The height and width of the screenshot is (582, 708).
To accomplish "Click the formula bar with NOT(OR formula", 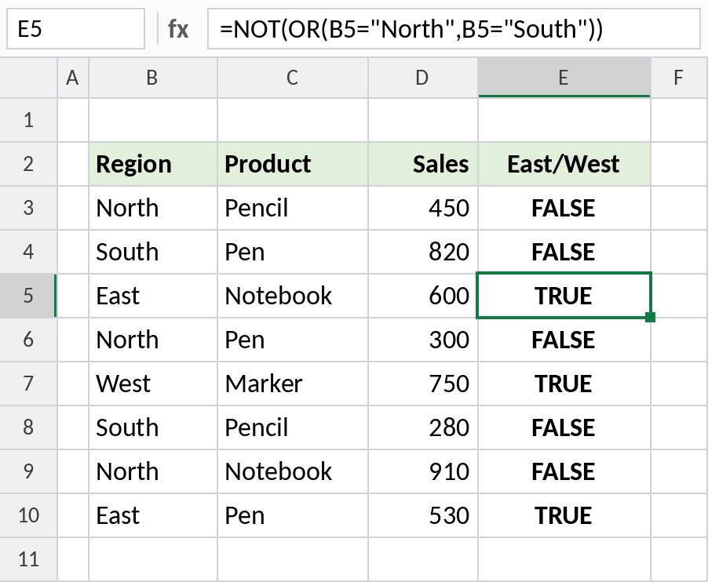I will point(454,29).
